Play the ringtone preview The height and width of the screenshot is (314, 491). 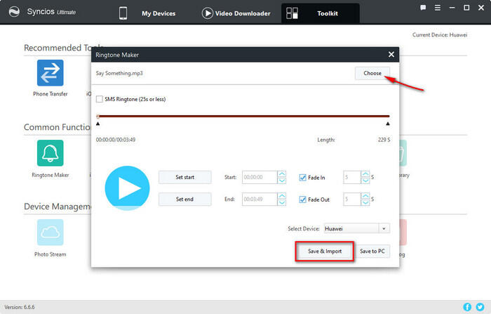click(127, 188)
